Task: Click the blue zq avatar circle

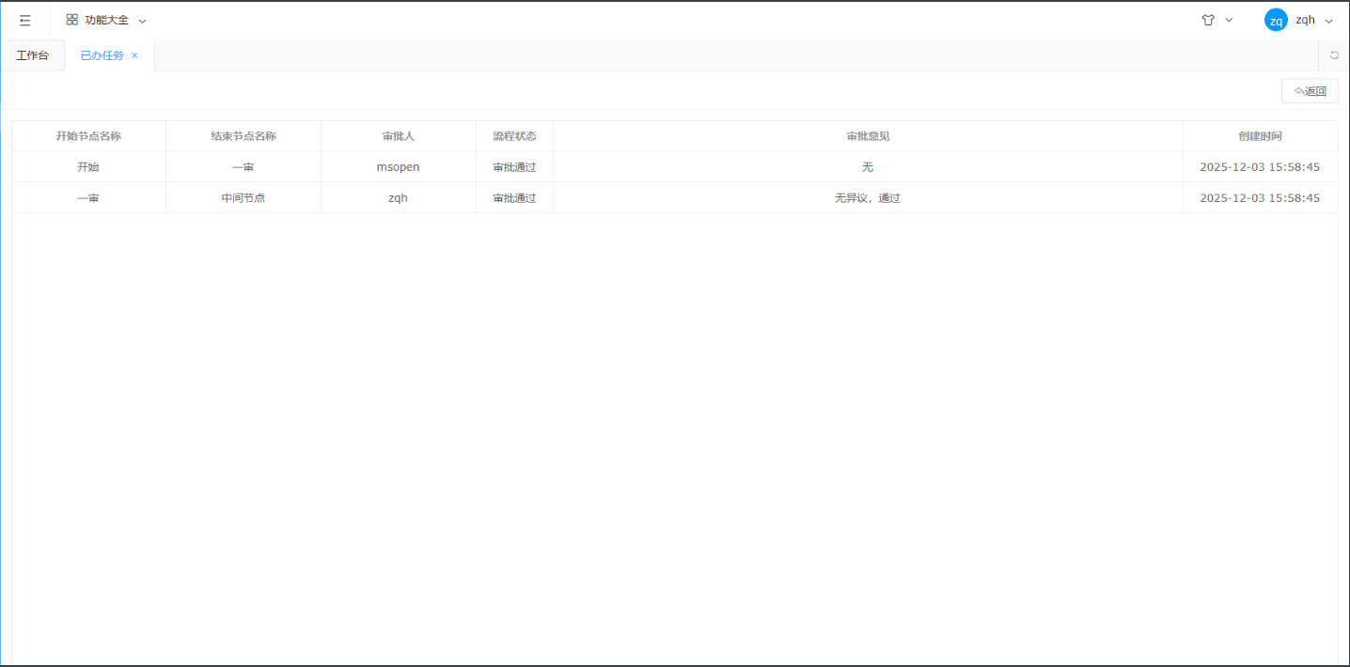Action: click(1276, 21)
